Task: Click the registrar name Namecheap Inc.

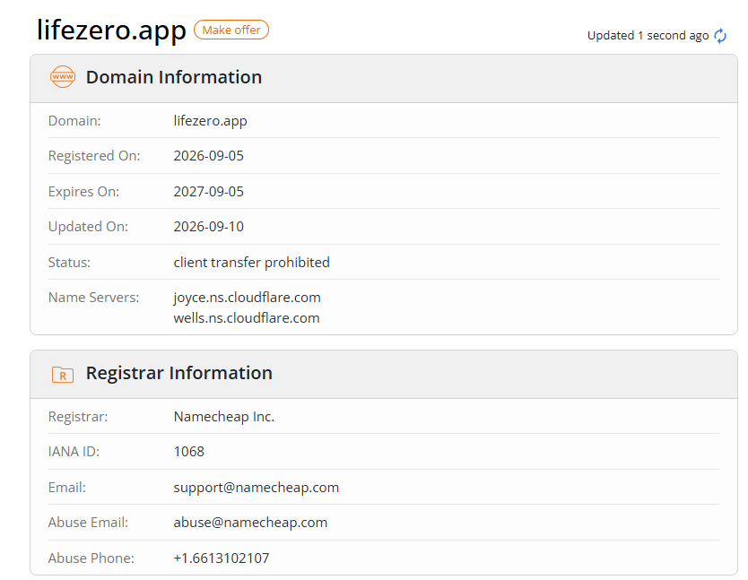Action: coord(224,417)
